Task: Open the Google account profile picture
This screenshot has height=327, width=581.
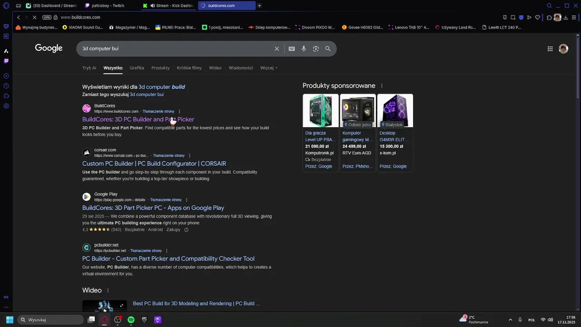Action: (564, 49)
